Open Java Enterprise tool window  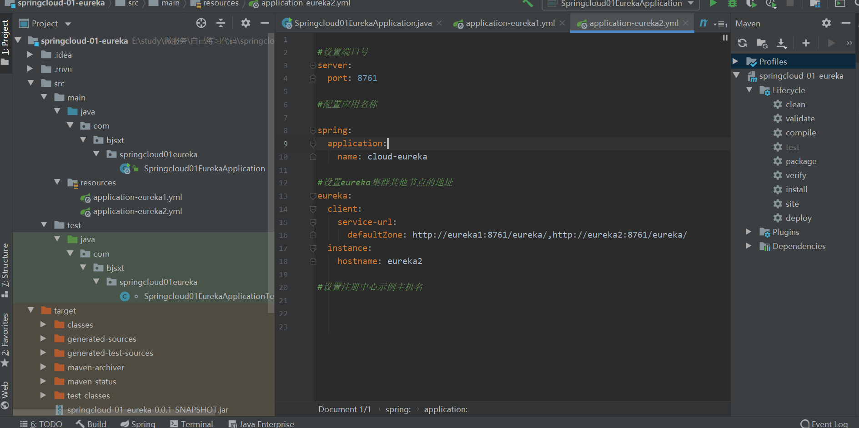point(261,423)
